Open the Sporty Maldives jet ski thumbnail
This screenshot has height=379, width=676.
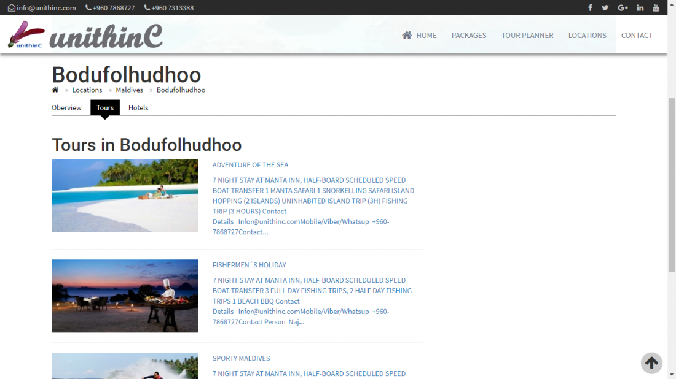(x=125, y=366)
